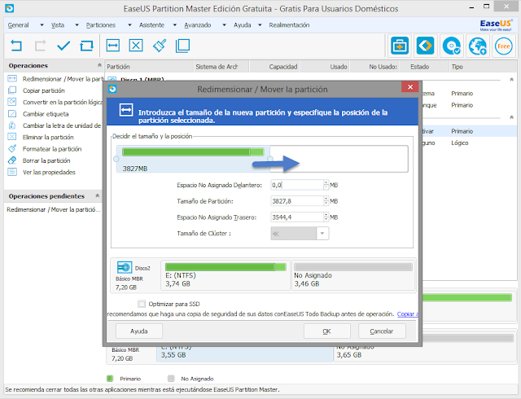The height and width of the screenshot is (399, 521).
Task: Click the Delete partition toolbar icon
Action: click(x=136, y=46)
